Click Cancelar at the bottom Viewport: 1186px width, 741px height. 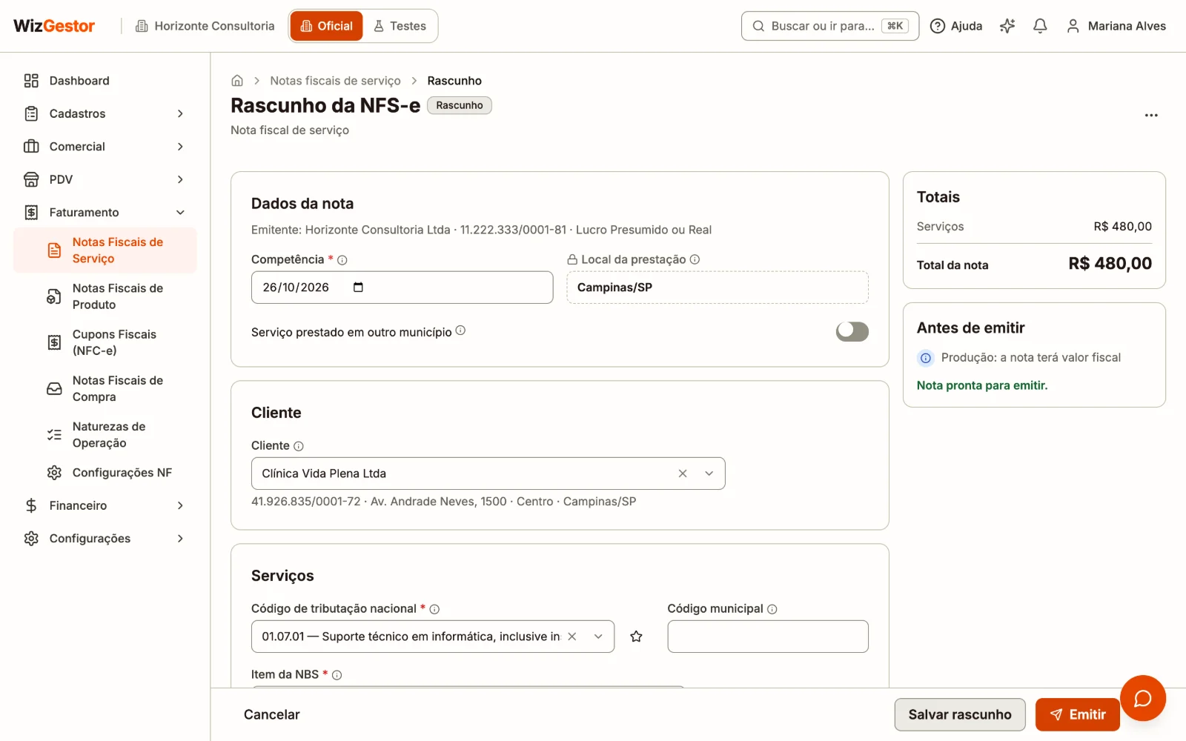(x=272, y=714)
